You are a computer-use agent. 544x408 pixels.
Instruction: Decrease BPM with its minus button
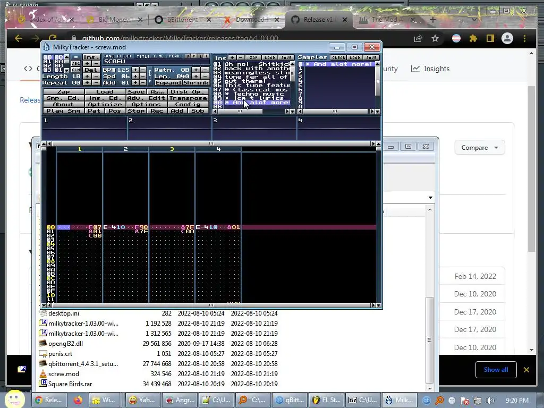click(143, 70)
